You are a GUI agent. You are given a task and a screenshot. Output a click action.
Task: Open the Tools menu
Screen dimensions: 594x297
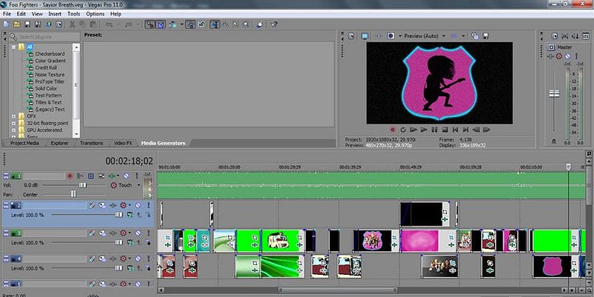[x=74, y=14]
